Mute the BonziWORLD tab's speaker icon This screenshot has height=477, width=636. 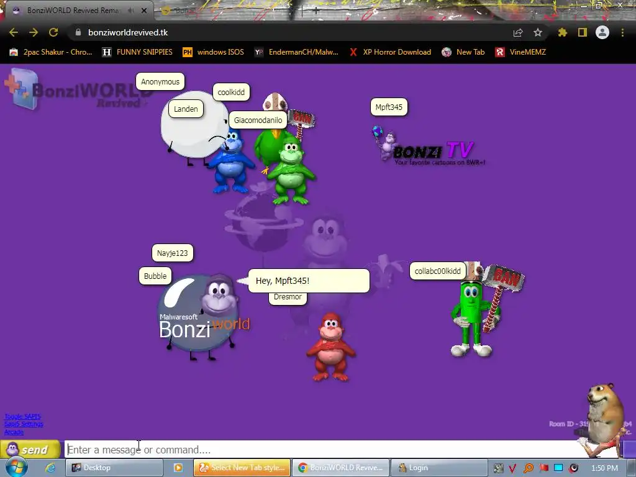[x=130, y=11]
